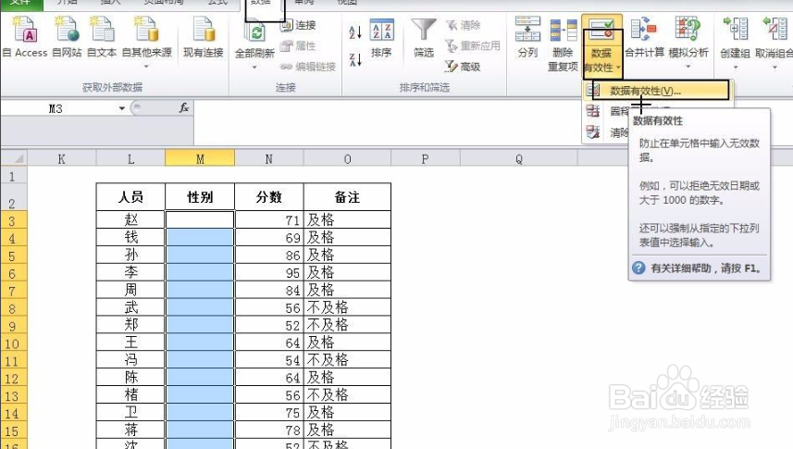Select column P header
This screenshot has width=793, height=449.
click(x=426, y=159)
